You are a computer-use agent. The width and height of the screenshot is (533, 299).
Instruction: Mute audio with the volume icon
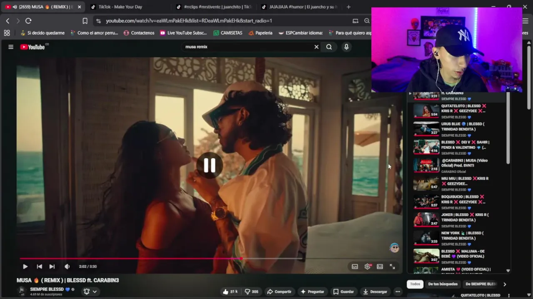[x=67, y=267]
